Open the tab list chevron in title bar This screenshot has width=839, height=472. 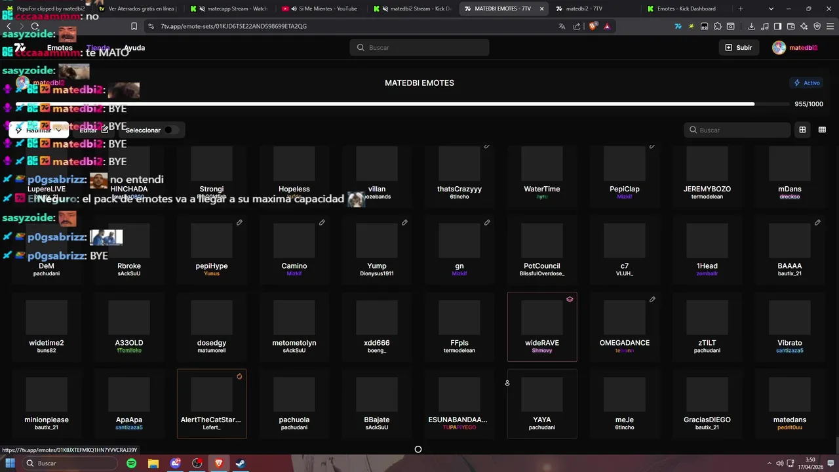tap(771, 9)
